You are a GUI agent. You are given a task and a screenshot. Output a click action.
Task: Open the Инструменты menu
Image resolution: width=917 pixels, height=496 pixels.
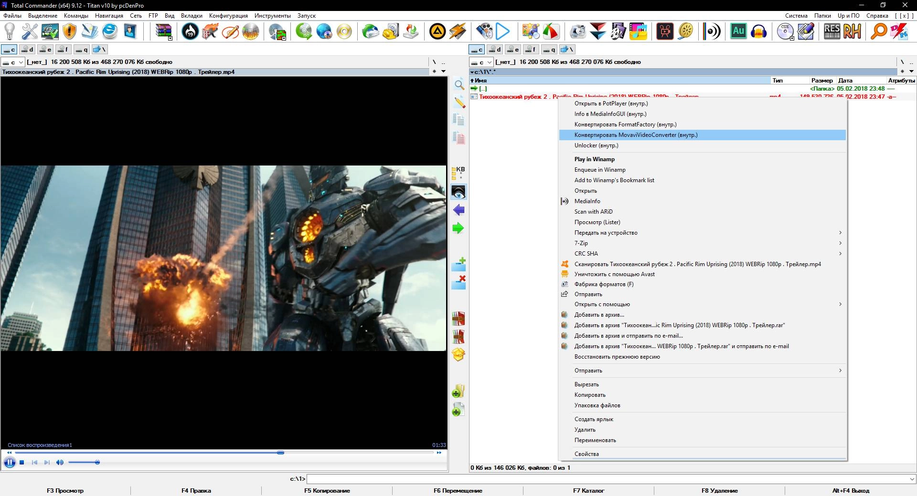pos(272,16)
